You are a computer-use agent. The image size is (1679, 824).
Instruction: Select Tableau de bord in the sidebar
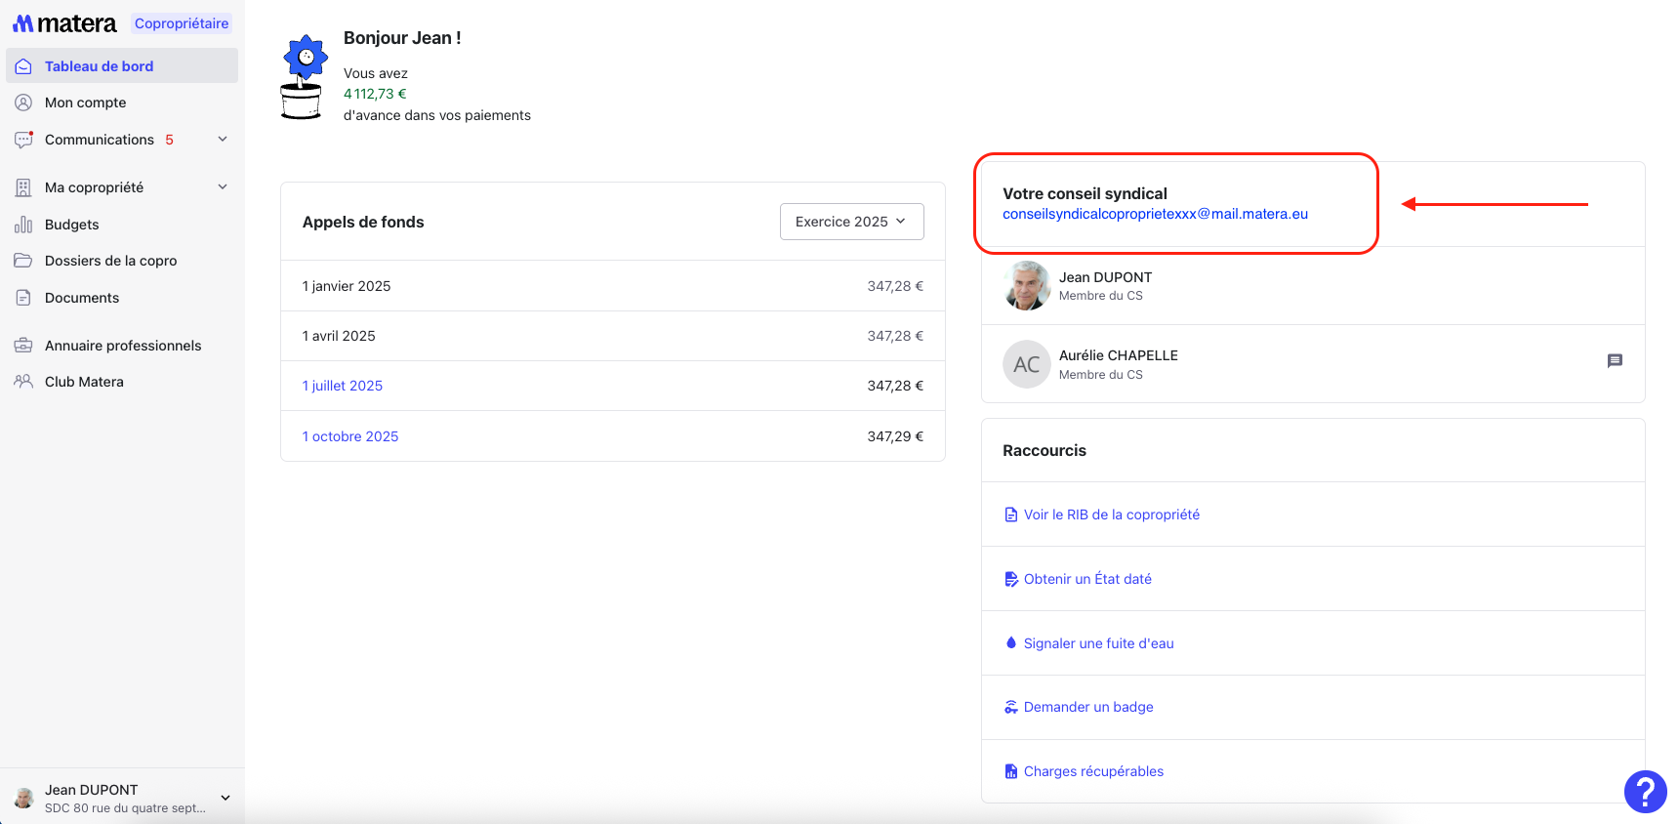[x=99, y=66]
